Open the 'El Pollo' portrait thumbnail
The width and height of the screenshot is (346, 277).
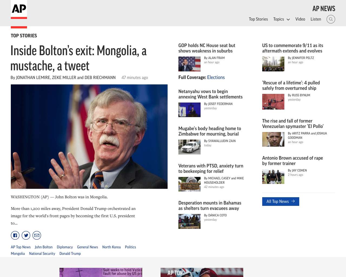(273, 139)
